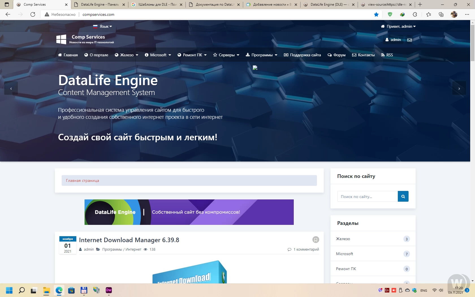This screenshot has height=297, width=475.
Task: Expand the Серверы menu dropdown
Action: [226, 55]
